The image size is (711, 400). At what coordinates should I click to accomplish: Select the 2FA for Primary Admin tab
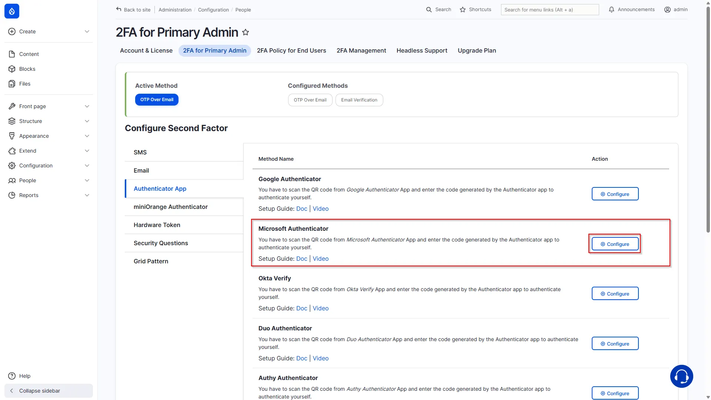point(215,51)
